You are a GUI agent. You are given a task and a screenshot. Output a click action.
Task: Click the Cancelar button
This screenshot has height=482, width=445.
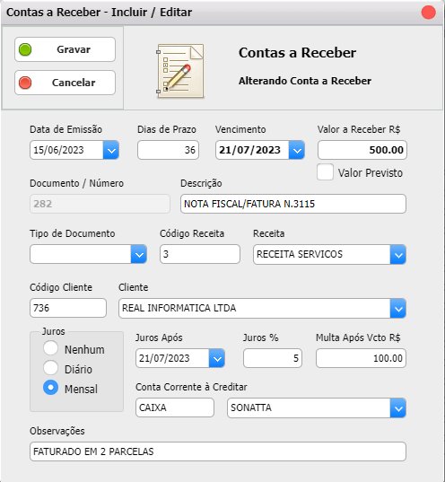click(65, 83)
